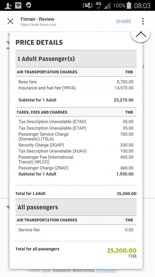Tap the PRICE DETAILS heading

(x=39, y=42)
